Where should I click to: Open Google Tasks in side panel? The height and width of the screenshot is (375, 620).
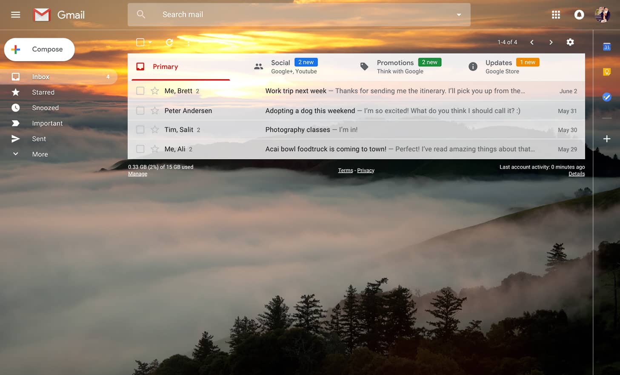click(x=607, y=97)
